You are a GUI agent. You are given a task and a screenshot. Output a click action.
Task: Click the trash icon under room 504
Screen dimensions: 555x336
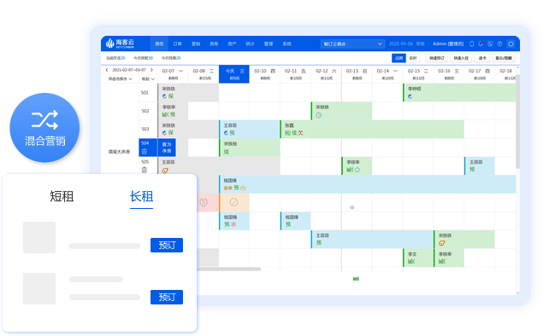click(145, 152)
